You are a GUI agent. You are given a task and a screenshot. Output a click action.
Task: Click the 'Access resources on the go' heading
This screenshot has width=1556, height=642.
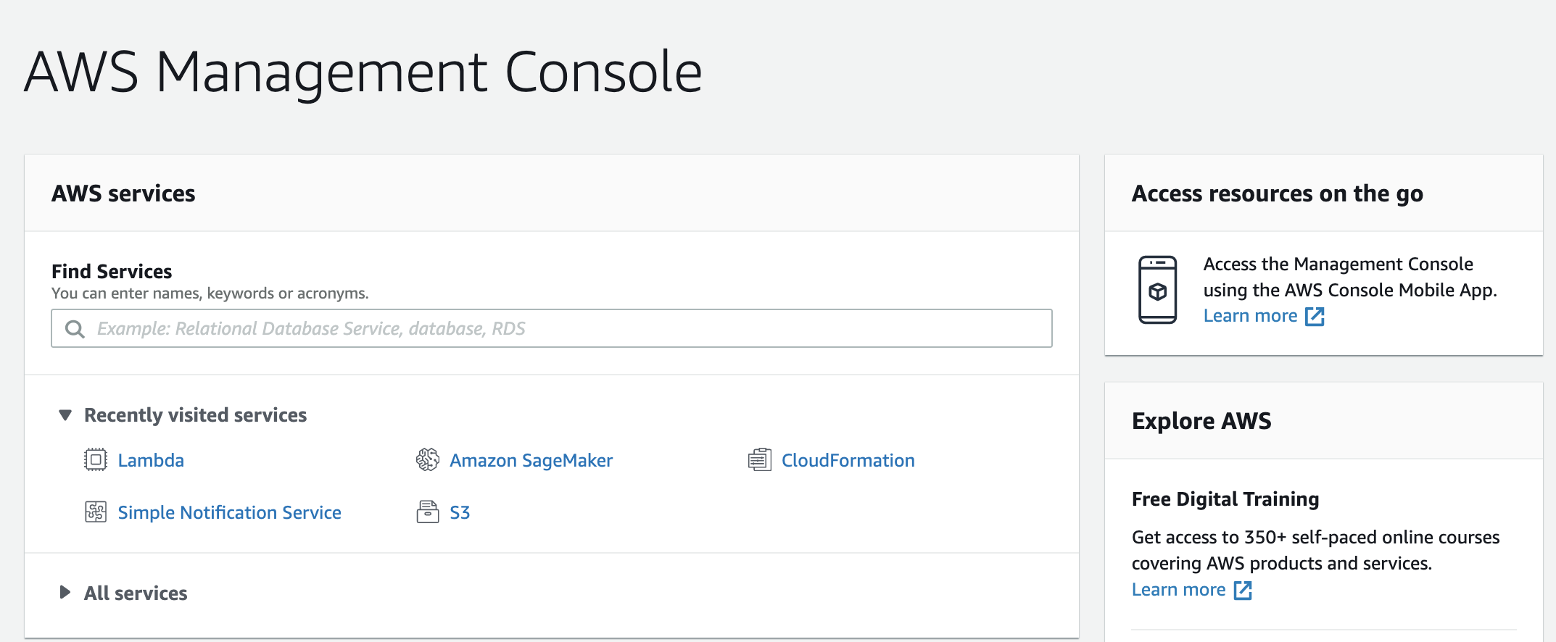point(1278,193)
